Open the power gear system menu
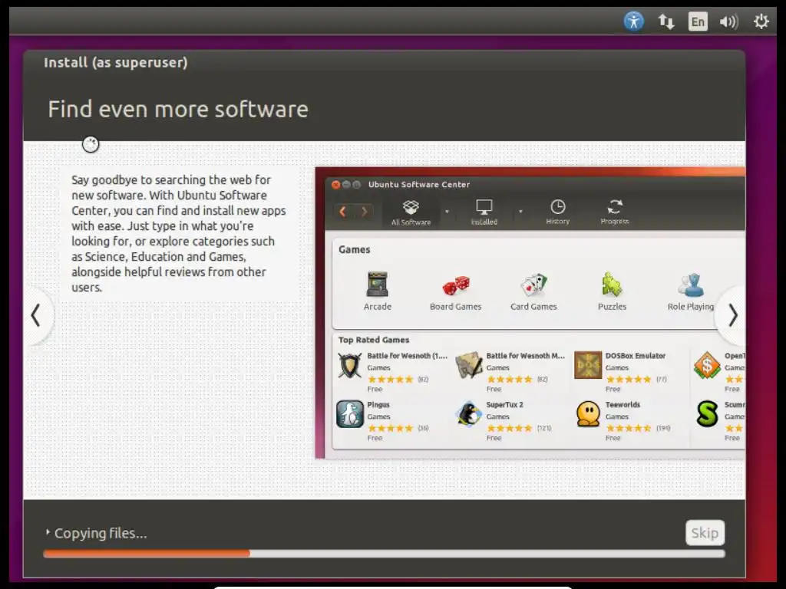786x589 pixels. click(x=761, y=21)
